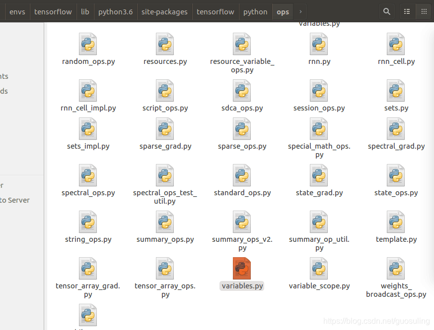The height and width of the screenshot is (330, 434).
Task: Click the 'to Server' sidebar entry
Action: (x=15, y=200)
